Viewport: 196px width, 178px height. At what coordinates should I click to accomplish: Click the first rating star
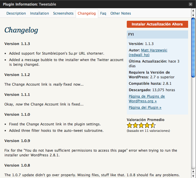(130, 126)
